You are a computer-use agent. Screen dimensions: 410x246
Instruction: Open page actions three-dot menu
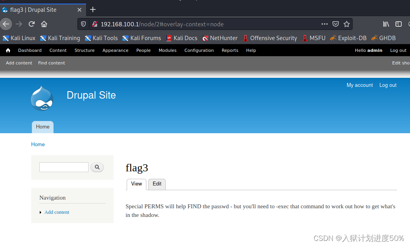325,24
